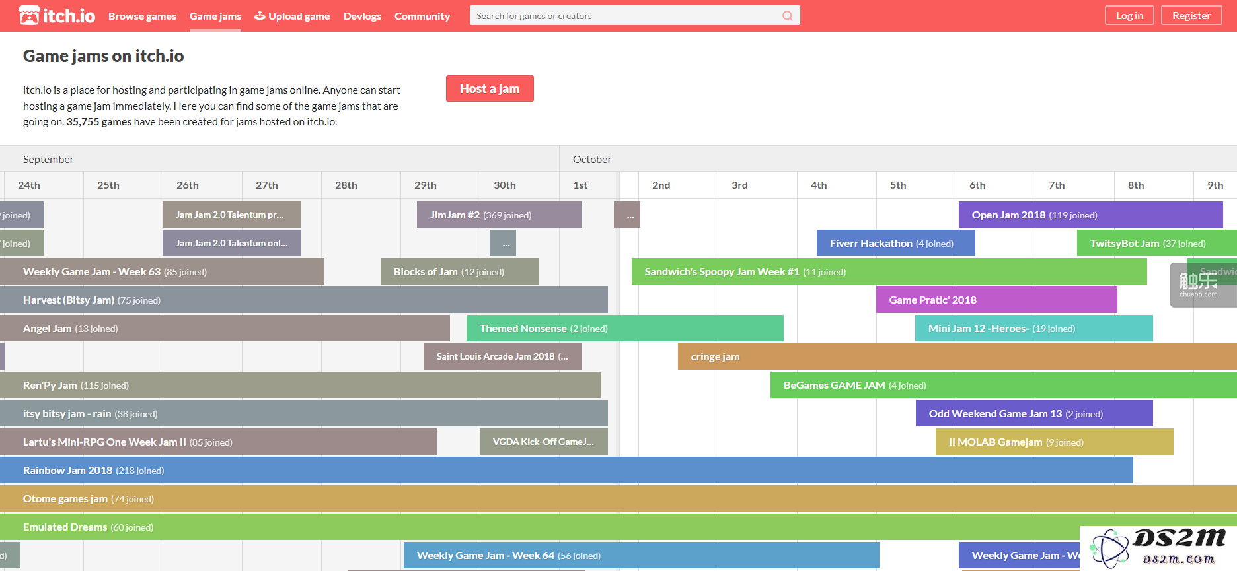Click the Register button
1237x571 pixels.
1191,15
